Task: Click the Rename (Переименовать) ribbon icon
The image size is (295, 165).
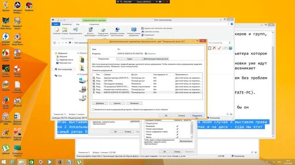Action: (x=76, y=31)
